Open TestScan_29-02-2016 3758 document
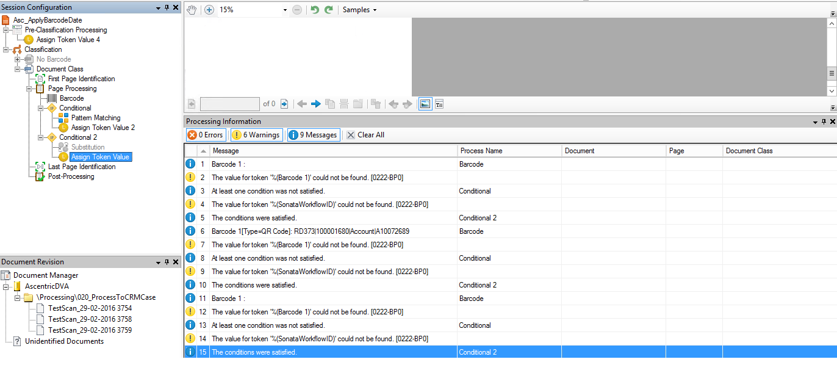837x373 pixels. point(90,319)
